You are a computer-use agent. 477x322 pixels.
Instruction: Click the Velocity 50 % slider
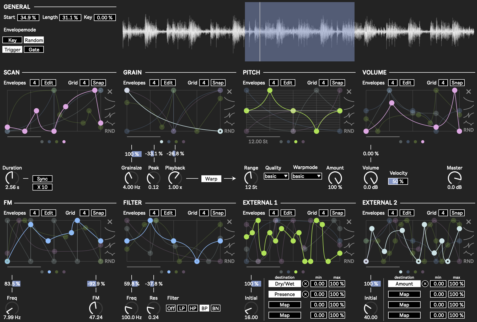398,181
